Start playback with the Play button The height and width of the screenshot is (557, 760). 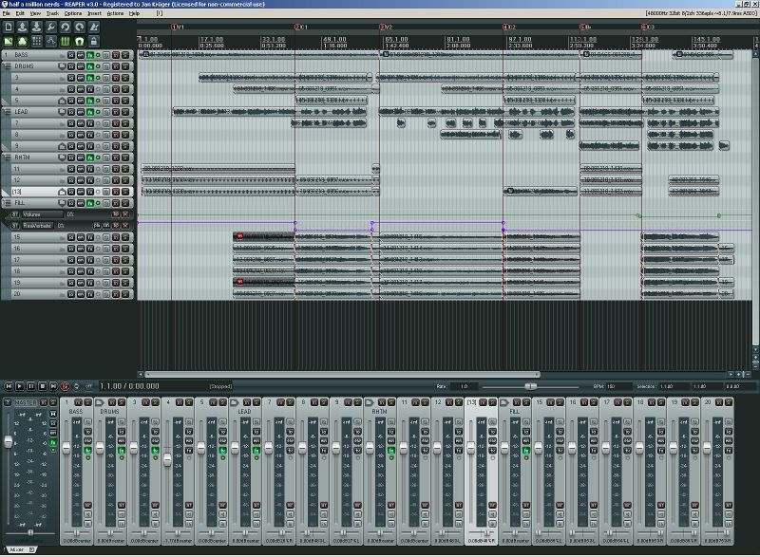coord(19,386)
